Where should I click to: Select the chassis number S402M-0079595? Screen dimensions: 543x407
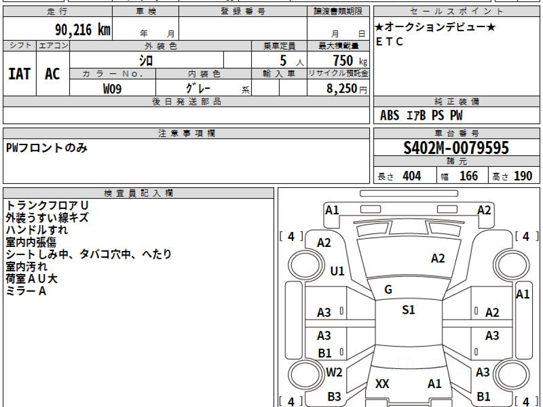[x=456, y=147]
